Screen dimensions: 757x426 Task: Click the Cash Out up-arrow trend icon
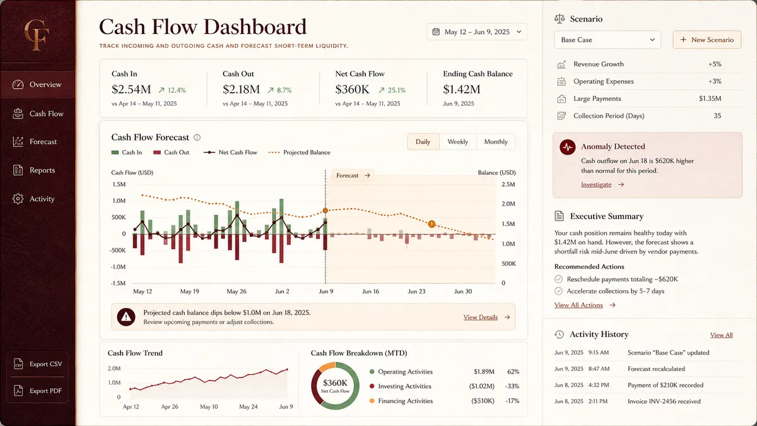click(x=271, y=90)
